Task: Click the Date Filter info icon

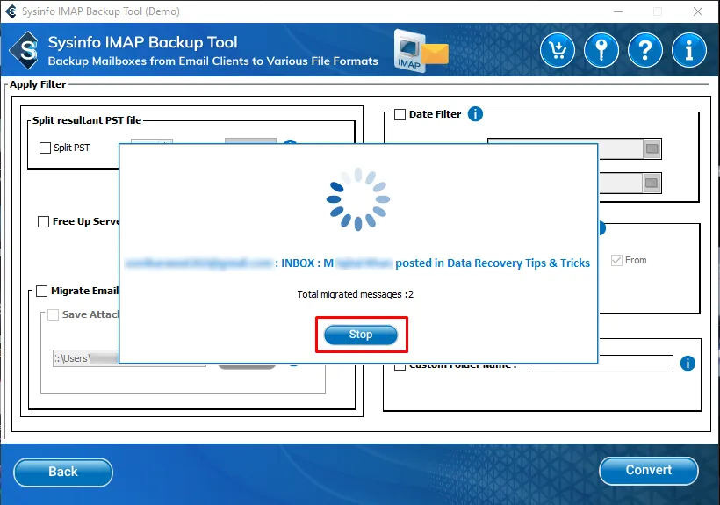Action: (x=475, y=114)
